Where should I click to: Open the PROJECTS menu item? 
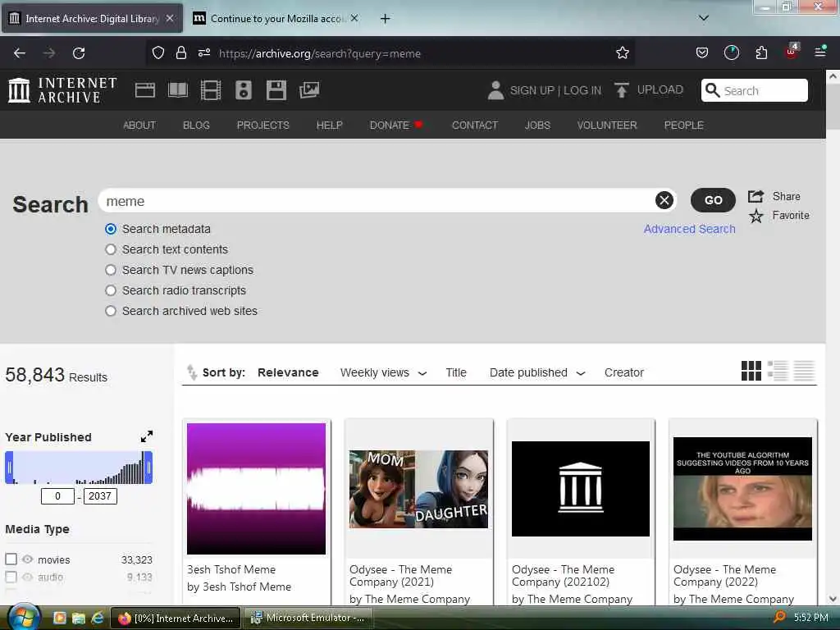[x=263, y=125]
